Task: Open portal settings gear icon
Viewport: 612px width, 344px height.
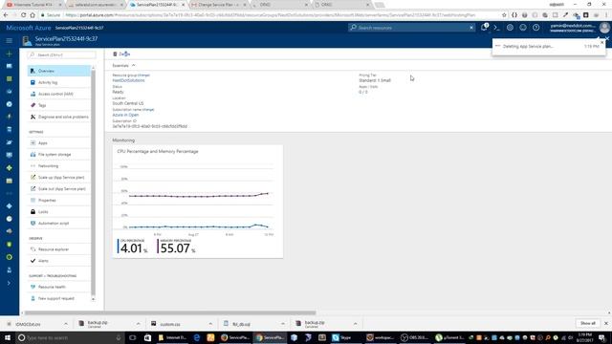Action: pos(510,28)
